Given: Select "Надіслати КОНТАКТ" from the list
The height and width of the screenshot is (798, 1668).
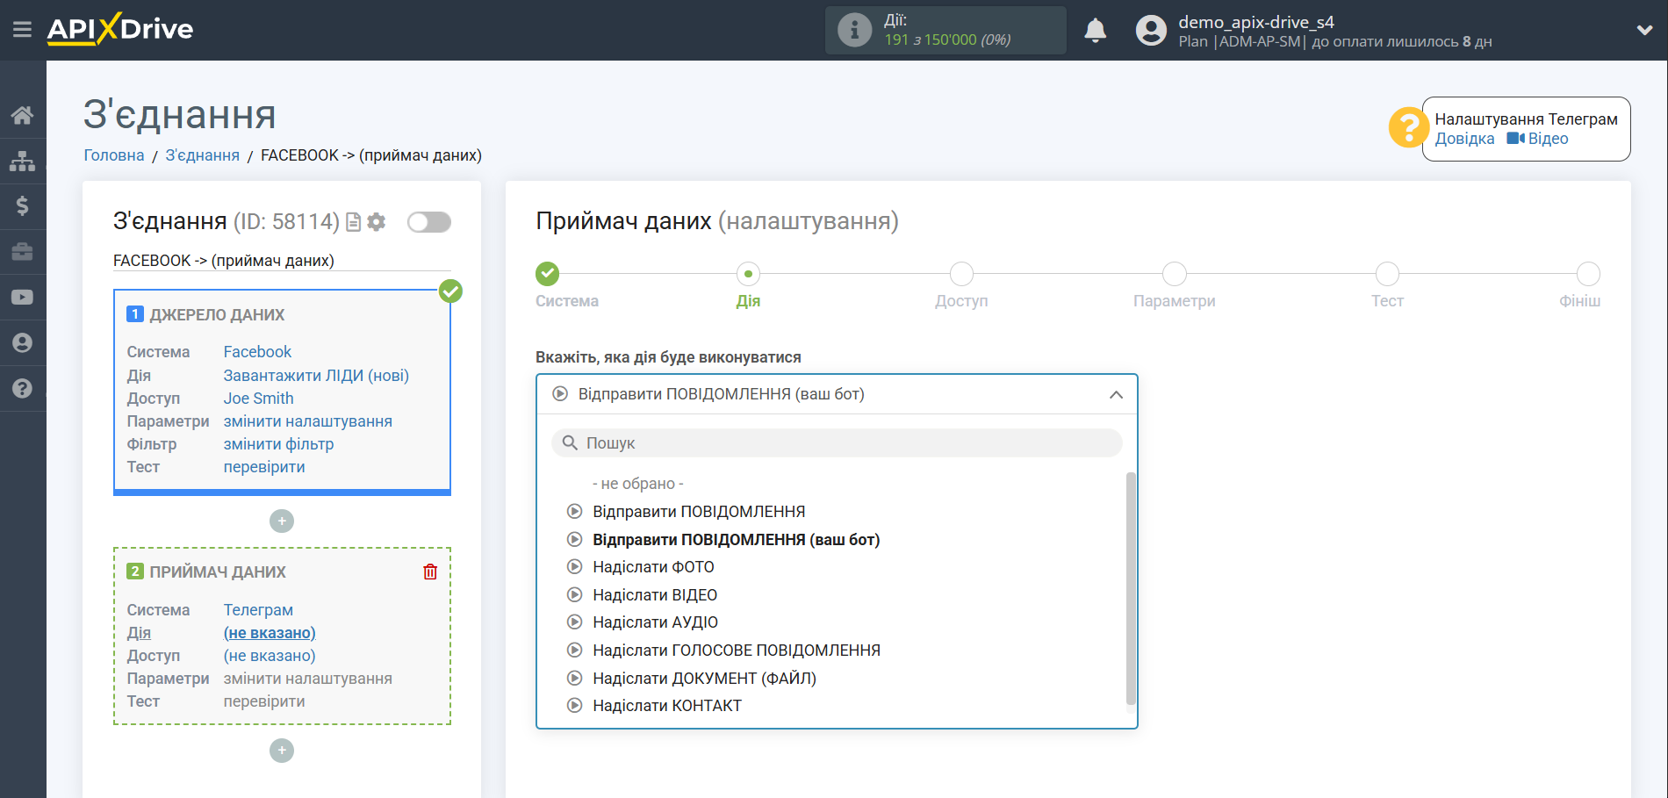Looking at the screenshot, I should coord(666,706).
